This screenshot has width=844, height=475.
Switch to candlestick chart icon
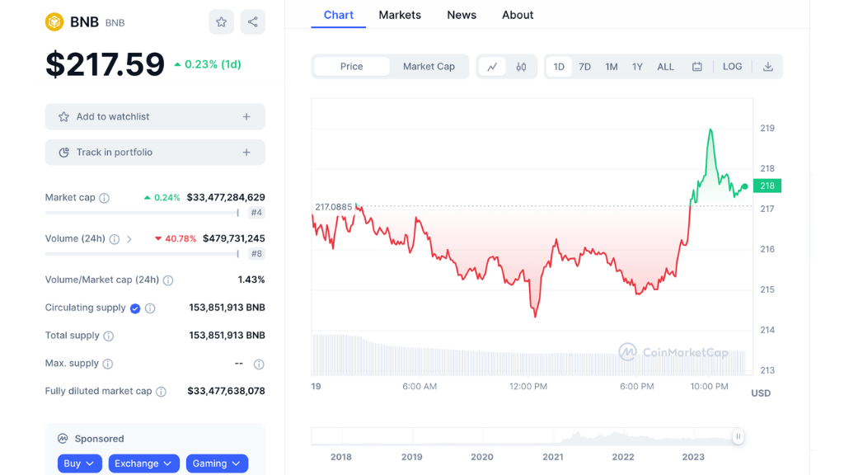[x=521, y=67]
